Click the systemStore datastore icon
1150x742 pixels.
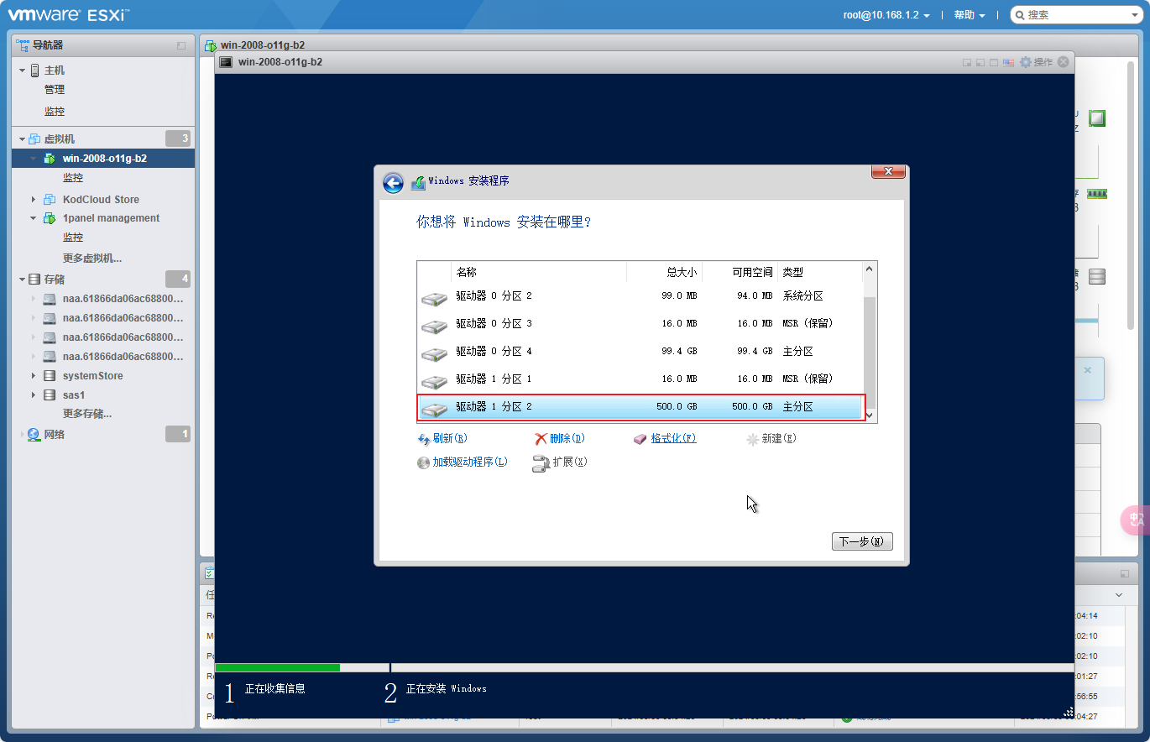coord(50,376)
